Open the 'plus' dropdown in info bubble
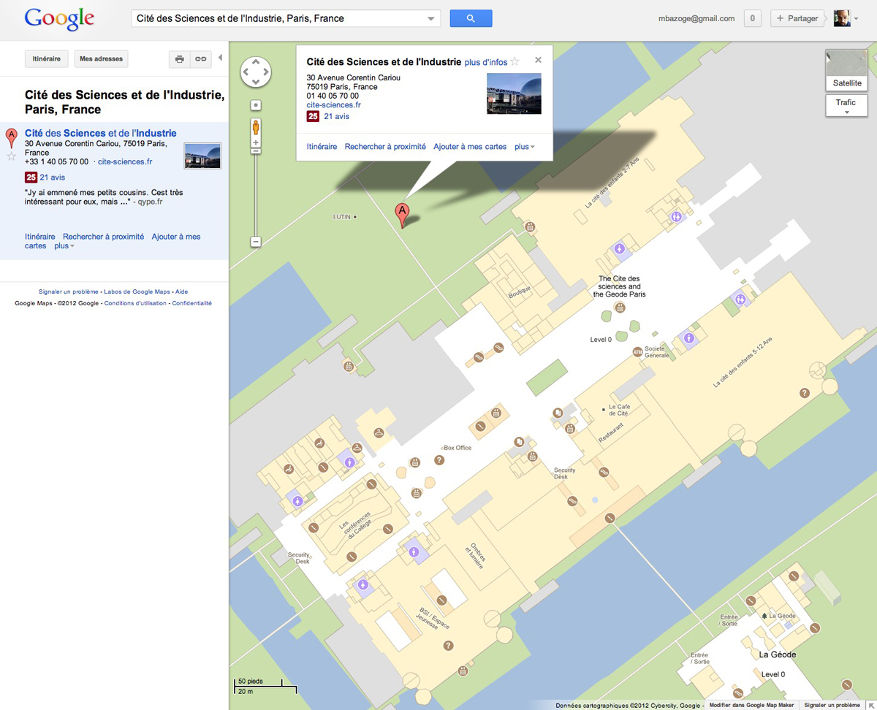The height and width of the screenshot is (710, 877). click(524, 147)
